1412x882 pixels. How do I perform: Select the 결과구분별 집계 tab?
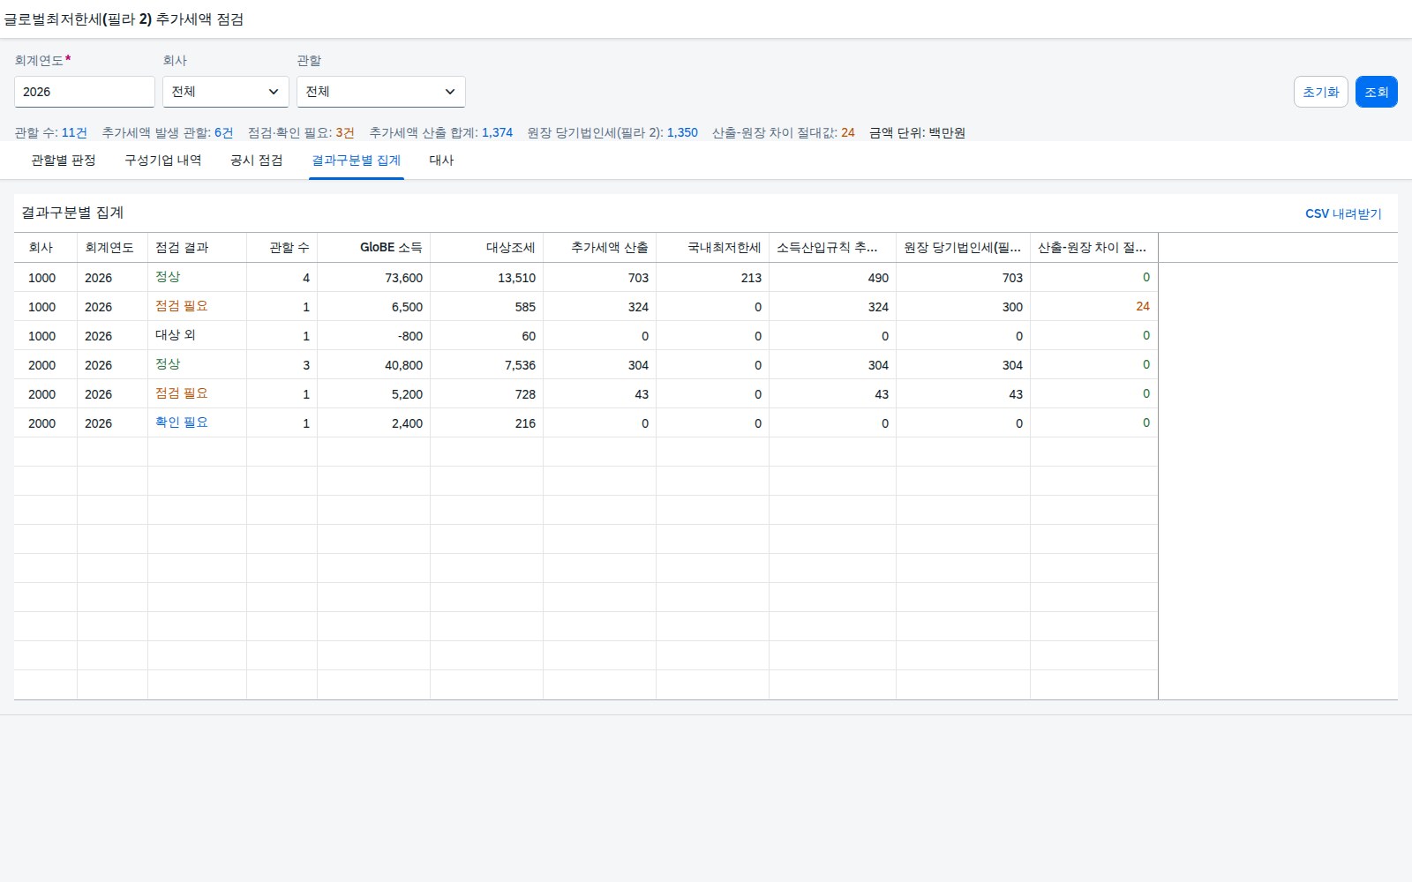357,161
